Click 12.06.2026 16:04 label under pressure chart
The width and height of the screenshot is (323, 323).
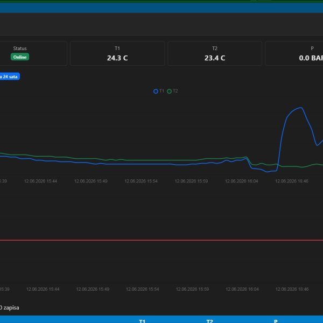pos(242,289)
